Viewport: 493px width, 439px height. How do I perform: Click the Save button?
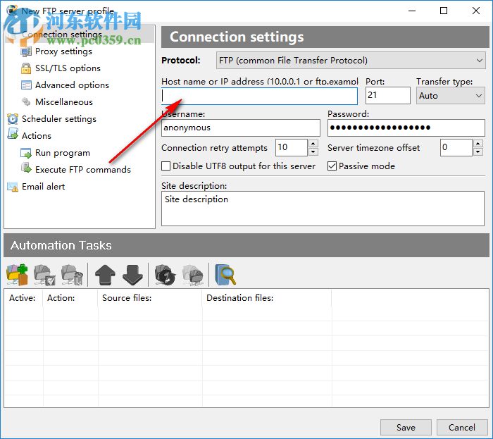point(406,428)
